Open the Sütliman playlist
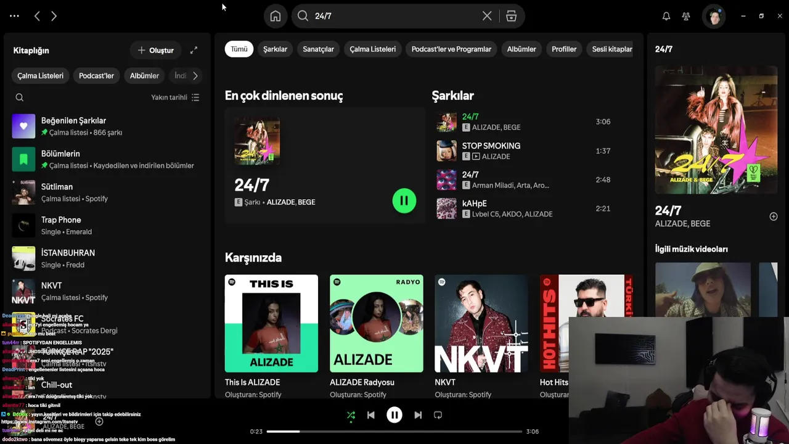The height and width of the screenshot is (444, 789). (107, 192)
